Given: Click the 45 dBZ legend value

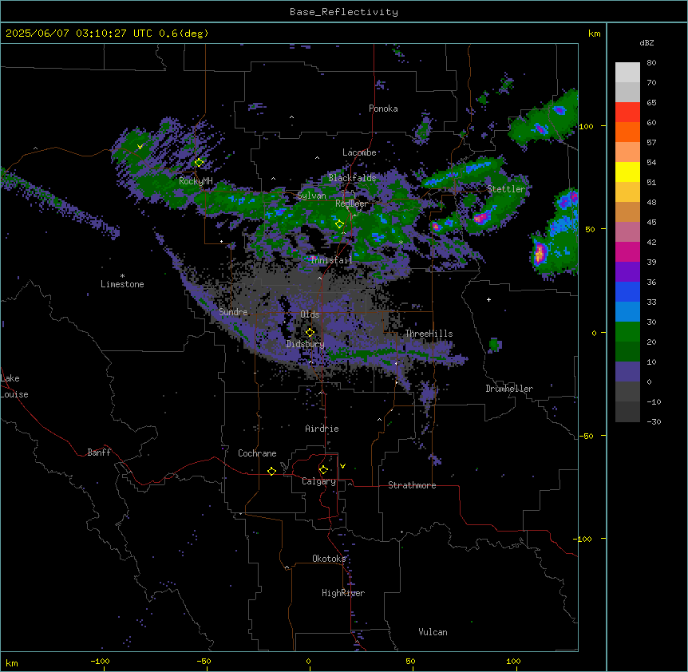Looking at the screenshot, I should pyautogui.click(x=651, y=223).
